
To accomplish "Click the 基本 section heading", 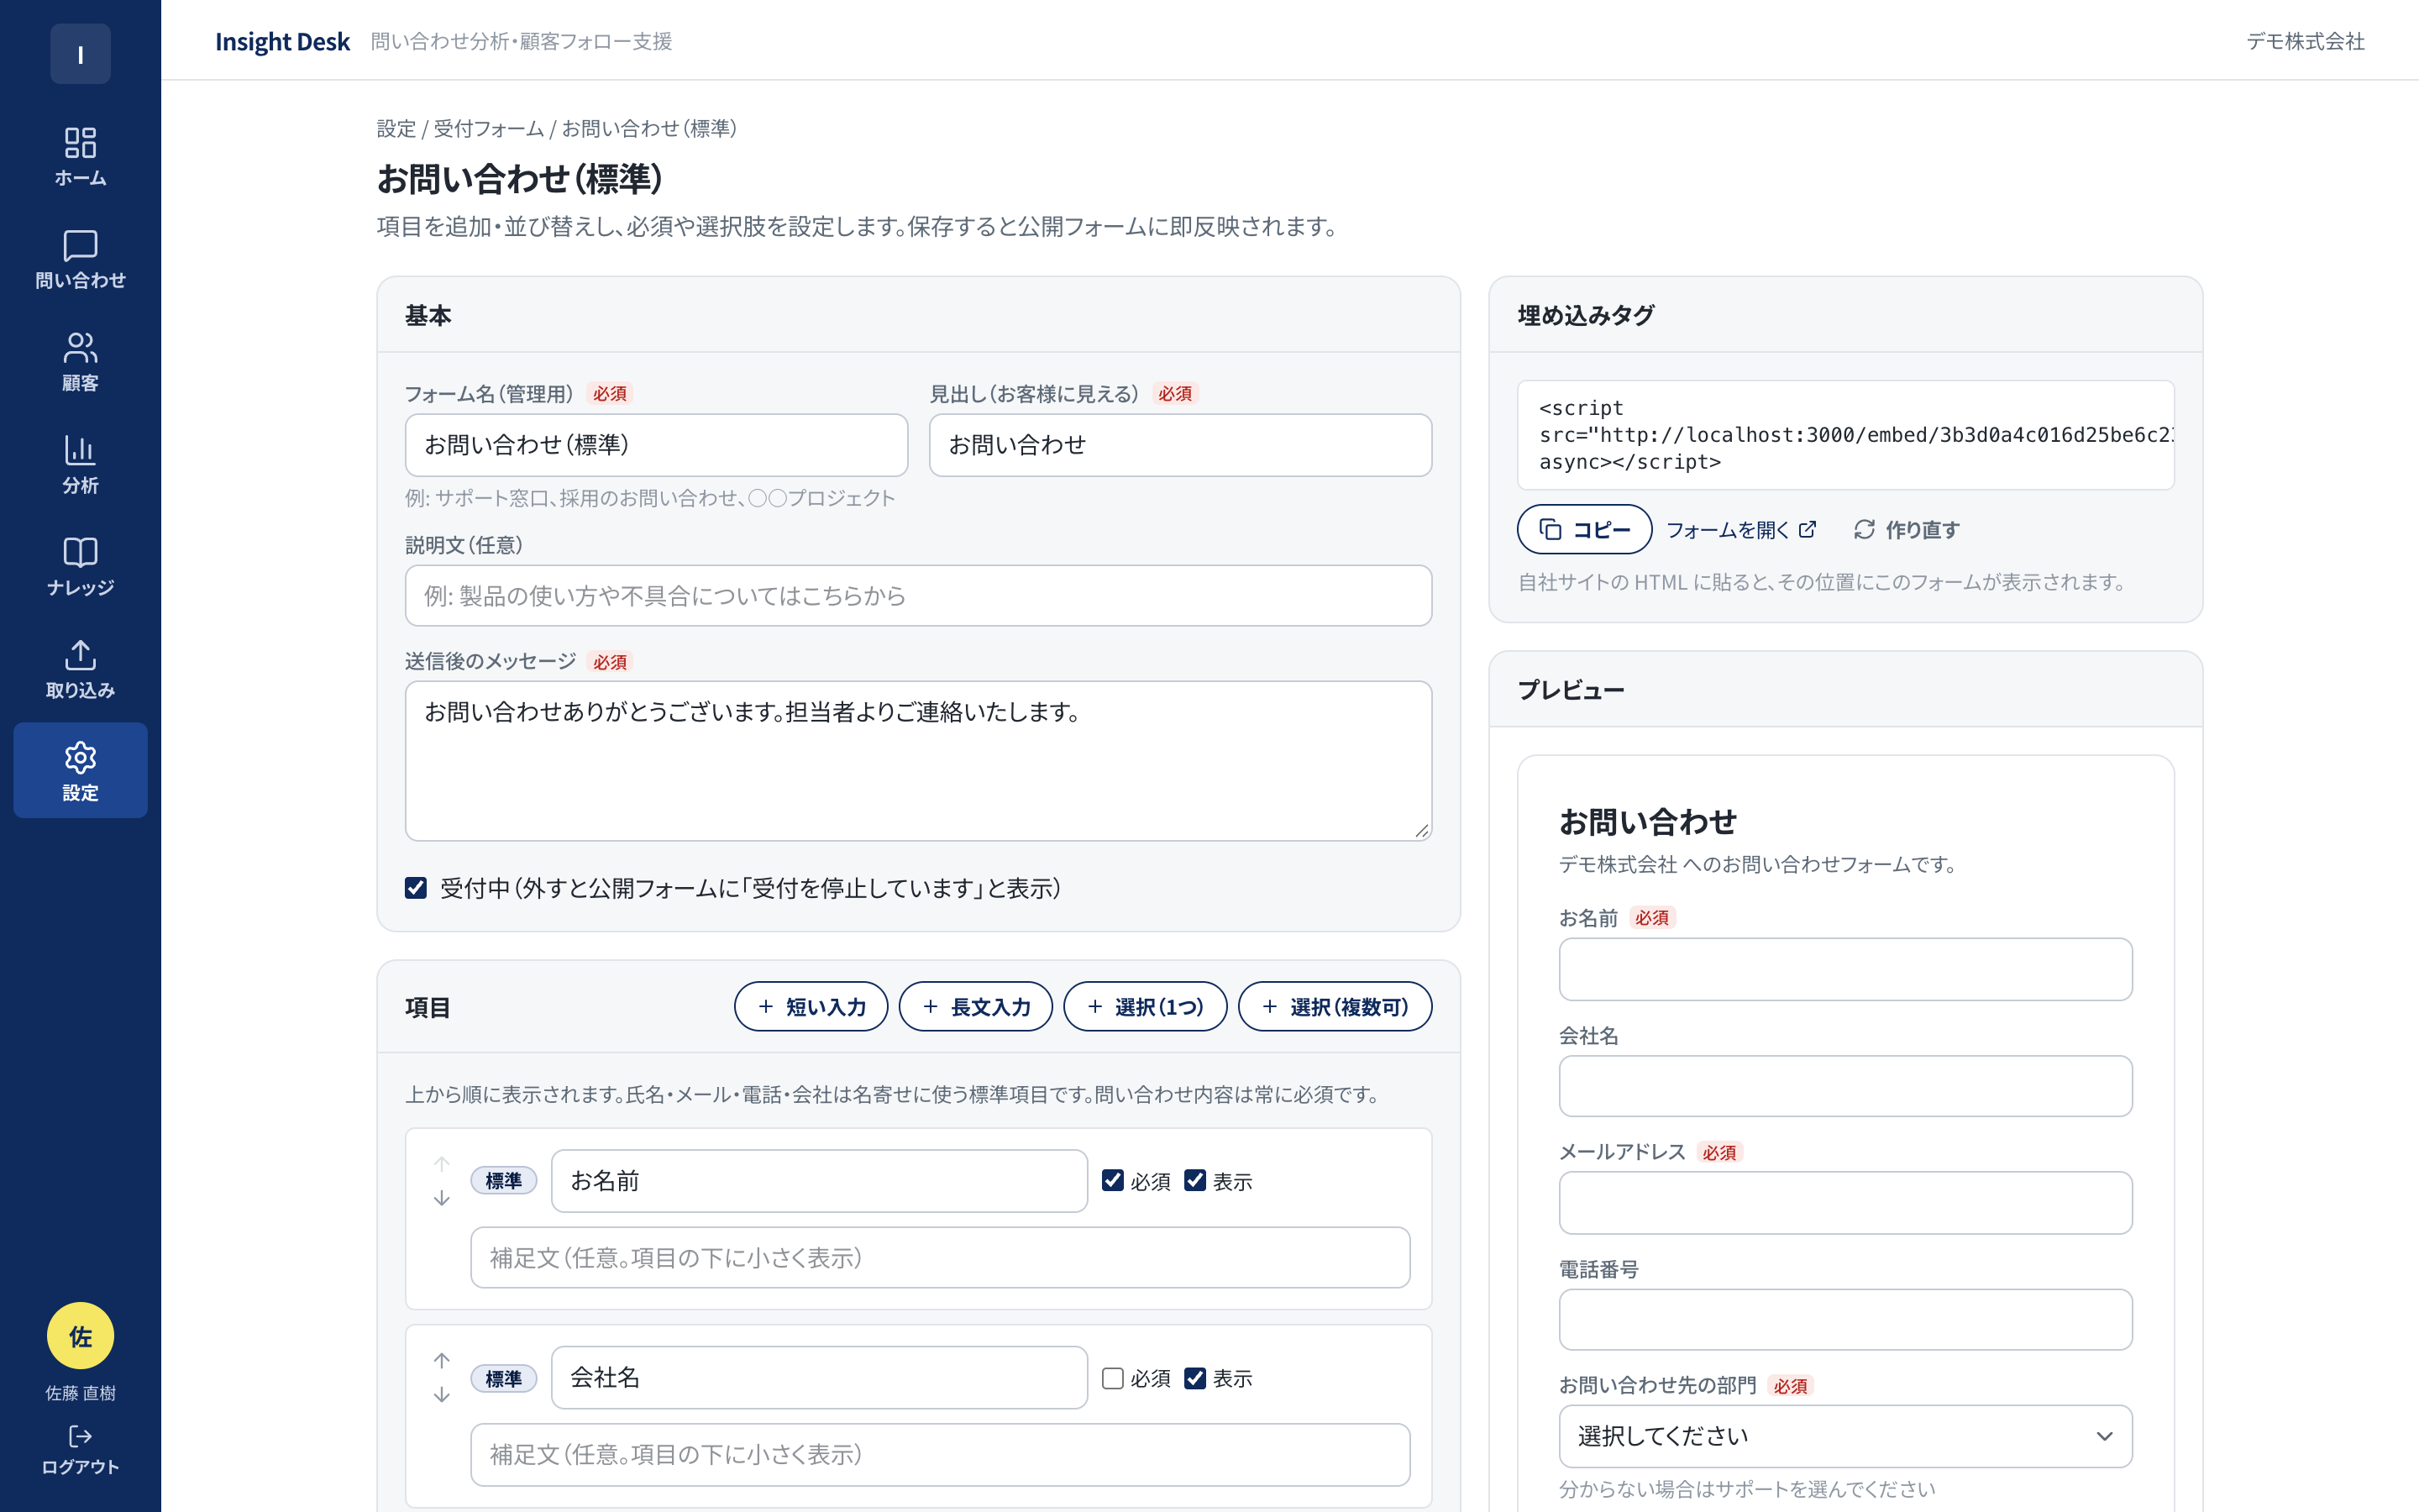I will [x=428, y=315].
